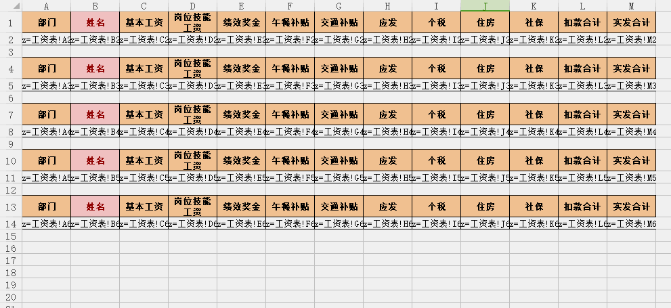The image size is (671, 308).
Task: Click the red 姓名 cell in row 1
Action: (x=95, y=22)
